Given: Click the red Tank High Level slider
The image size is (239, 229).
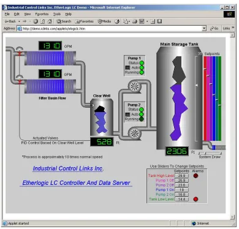Looking at the screenshot, I should pos(205,99).
